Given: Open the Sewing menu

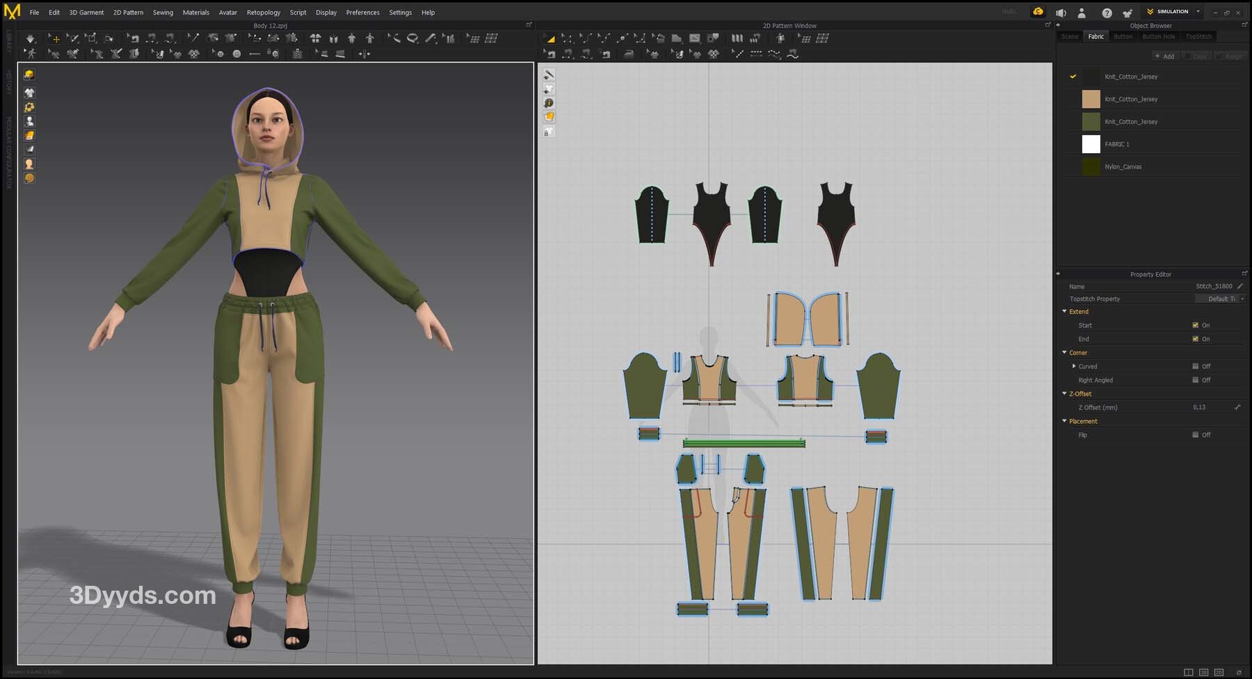Looking at the screenshot, I should point(163,13).
